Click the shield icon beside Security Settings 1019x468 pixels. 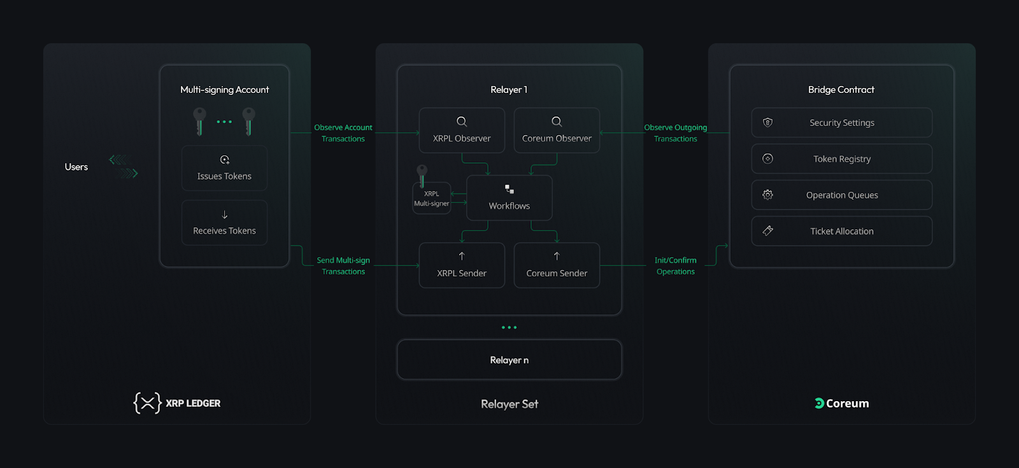768,122
